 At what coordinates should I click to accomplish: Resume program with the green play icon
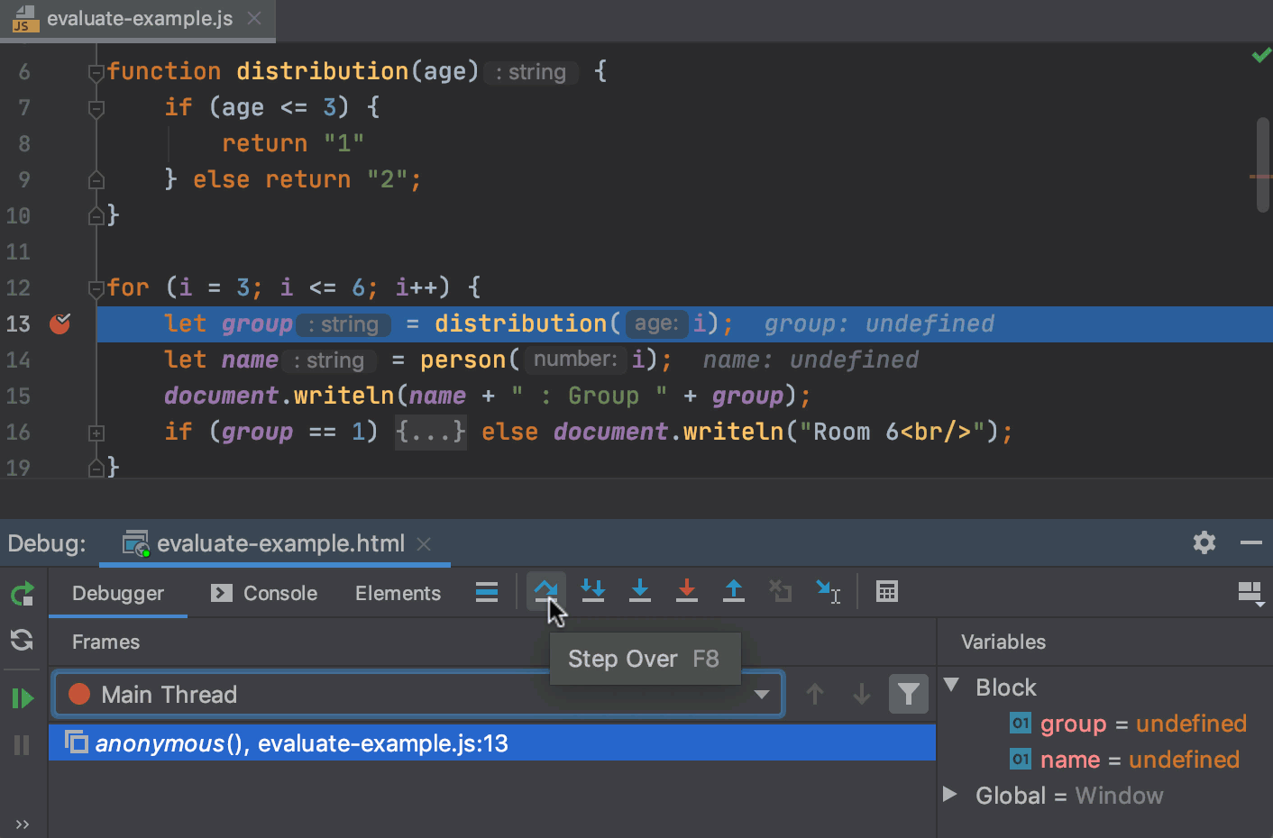coord(23,698)
